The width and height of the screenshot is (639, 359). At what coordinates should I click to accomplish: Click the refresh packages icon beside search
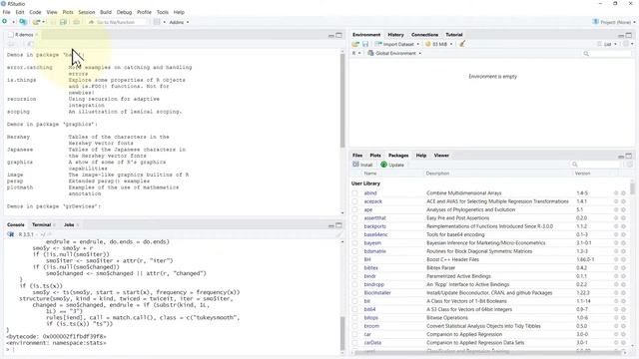click(x=630, y=165)
